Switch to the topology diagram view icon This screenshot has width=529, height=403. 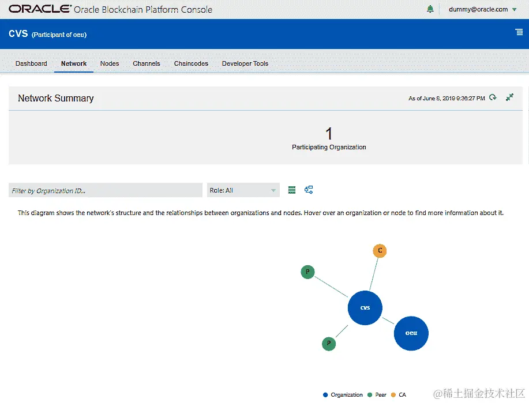coord(309,190)
